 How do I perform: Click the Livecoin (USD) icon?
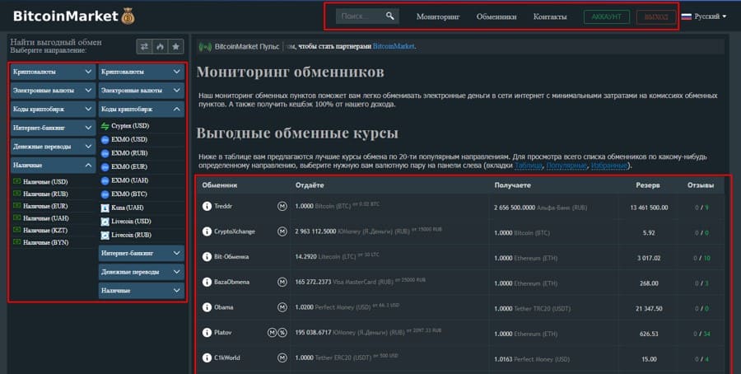(105, 222)
